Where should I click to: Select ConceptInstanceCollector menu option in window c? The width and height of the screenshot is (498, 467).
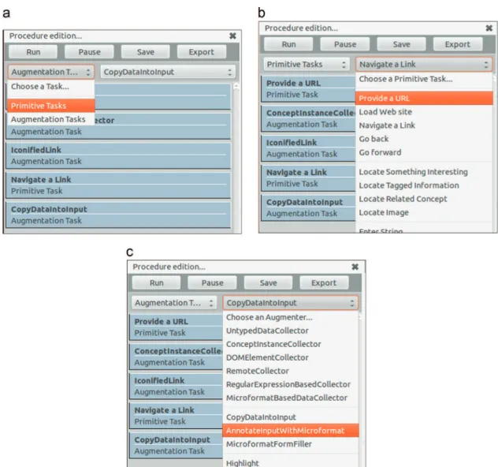[291, 344]
